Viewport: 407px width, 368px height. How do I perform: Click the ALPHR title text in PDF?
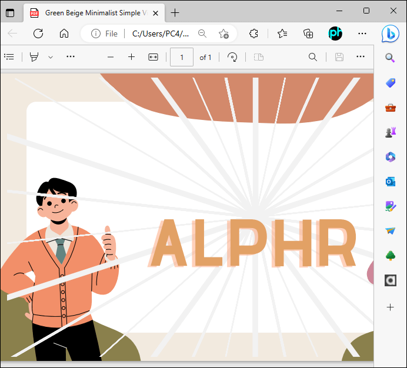[253, 243]
